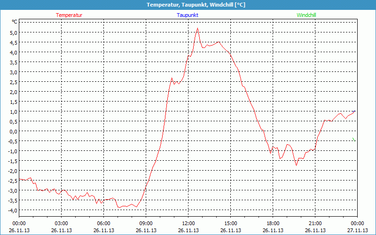Click the 5,0 value on the y-axis
Screen dimensions: 376x235
coord(14,32)
